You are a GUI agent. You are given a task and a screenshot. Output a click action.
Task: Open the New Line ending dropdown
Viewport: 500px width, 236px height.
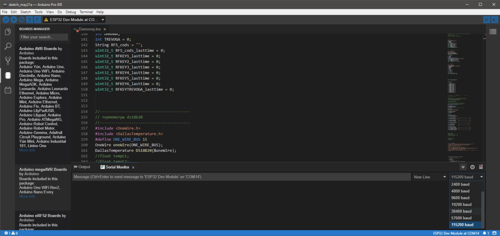430,177
